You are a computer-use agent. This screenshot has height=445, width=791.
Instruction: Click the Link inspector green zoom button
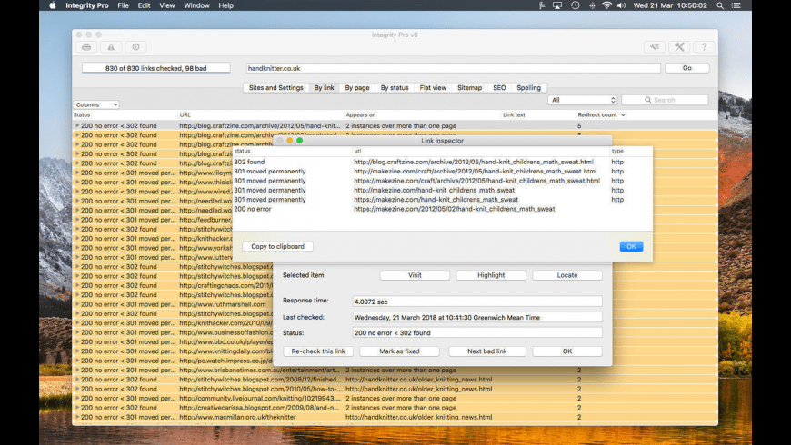click(300, 141)
